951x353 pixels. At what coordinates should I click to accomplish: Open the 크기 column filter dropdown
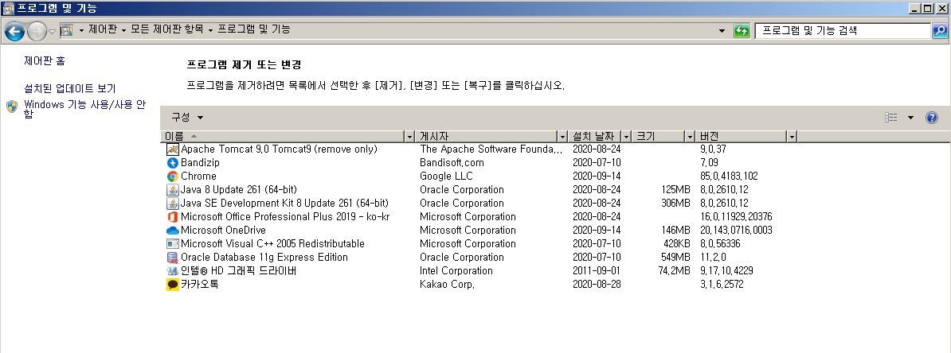691,137
